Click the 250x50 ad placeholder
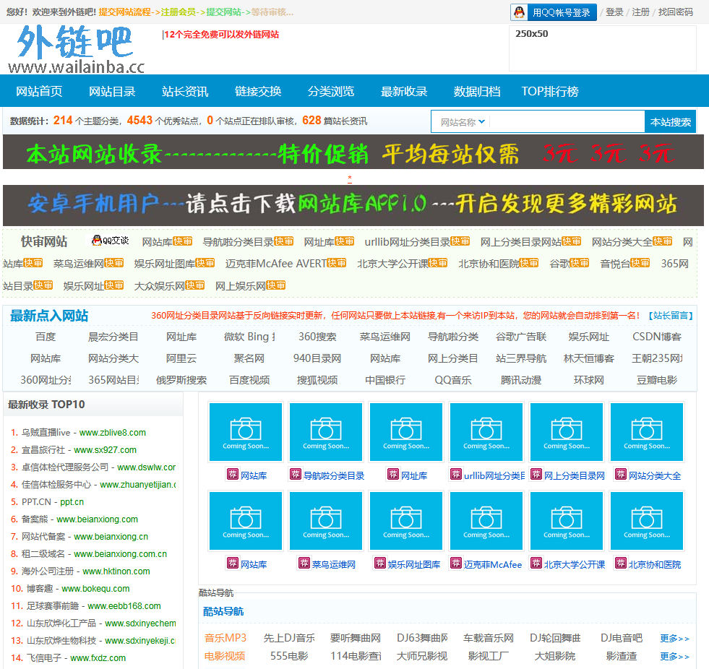709x669 pixels. tap(603, 48)
